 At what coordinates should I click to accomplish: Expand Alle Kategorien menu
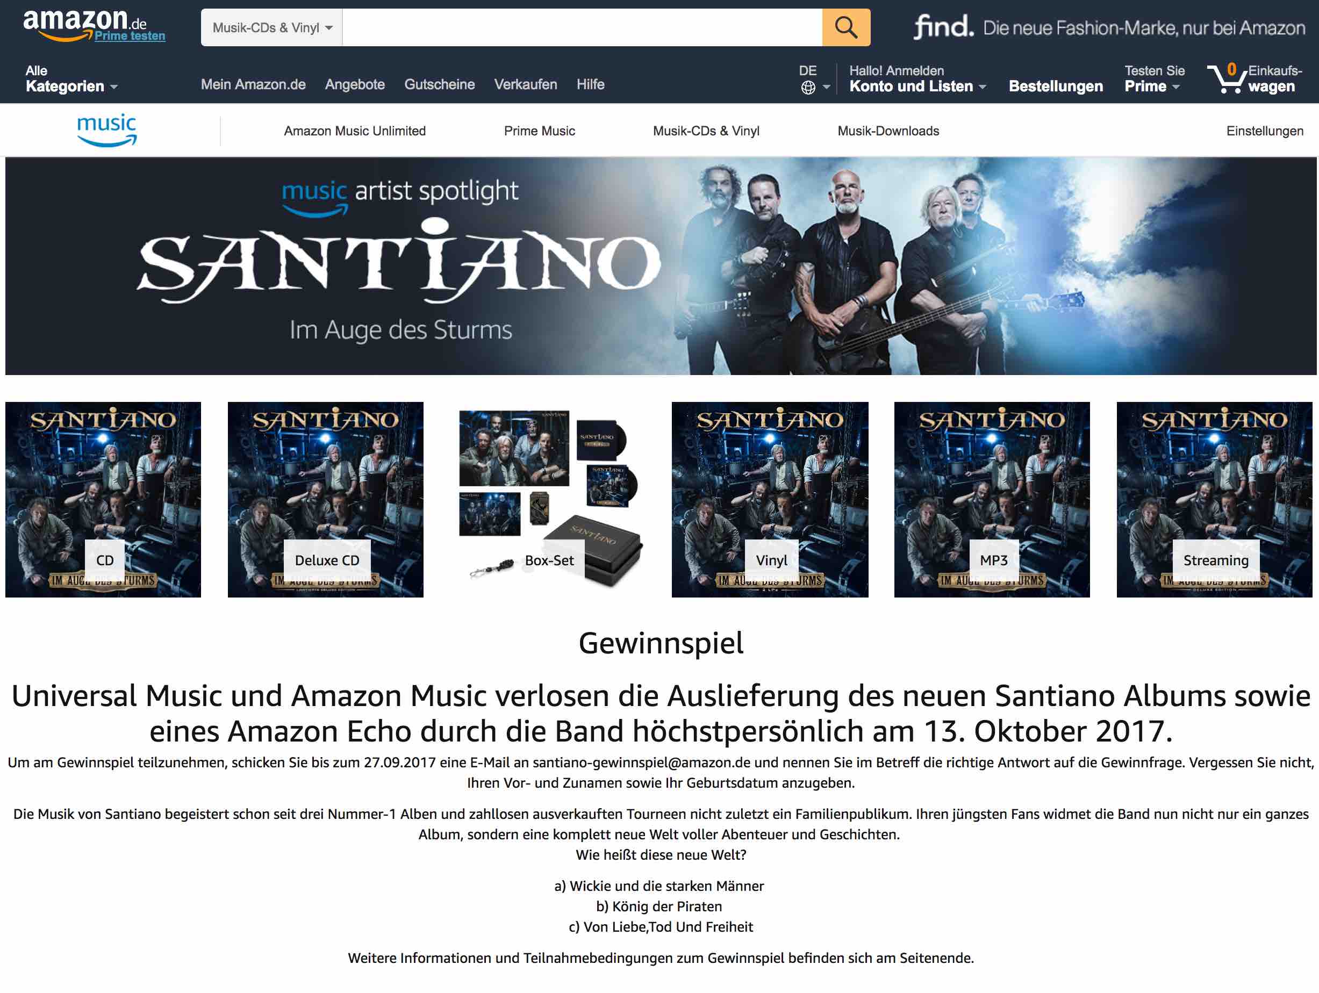pos(71,80)
